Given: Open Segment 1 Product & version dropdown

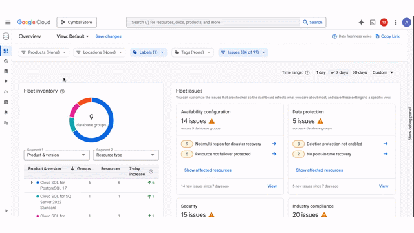Looking at the screenshot, I should point(57,155).
